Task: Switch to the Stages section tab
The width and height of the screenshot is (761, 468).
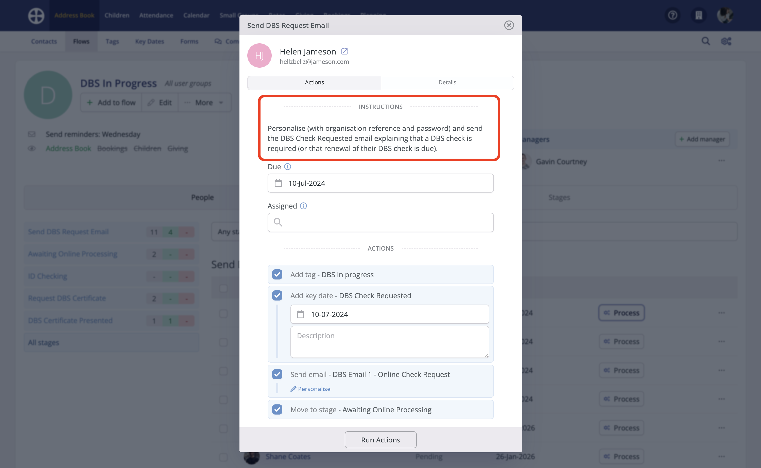Action: (x=559, y=197)
